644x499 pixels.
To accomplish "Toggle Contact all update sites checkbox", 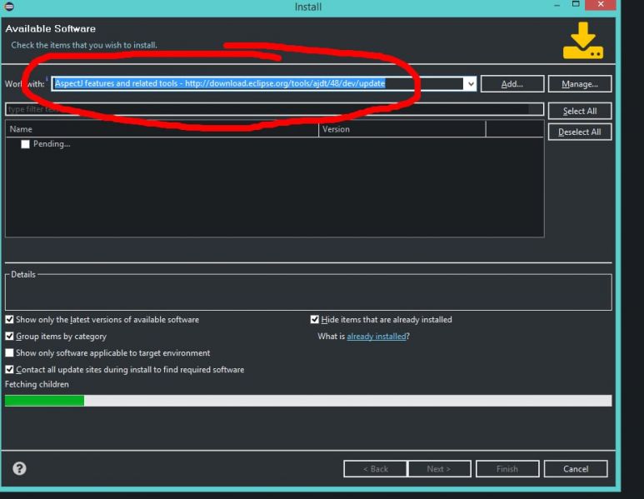I will click(x=9, y=370).
